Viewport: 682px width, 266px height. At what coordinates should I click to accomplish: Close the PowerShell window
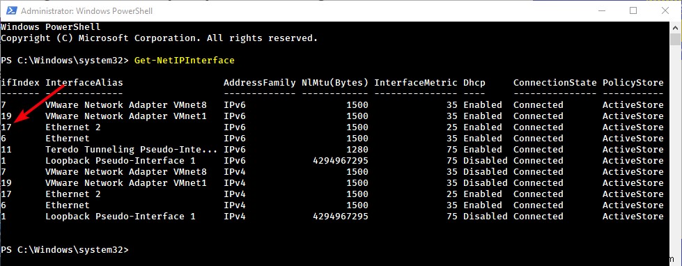[x=665, y=10]
